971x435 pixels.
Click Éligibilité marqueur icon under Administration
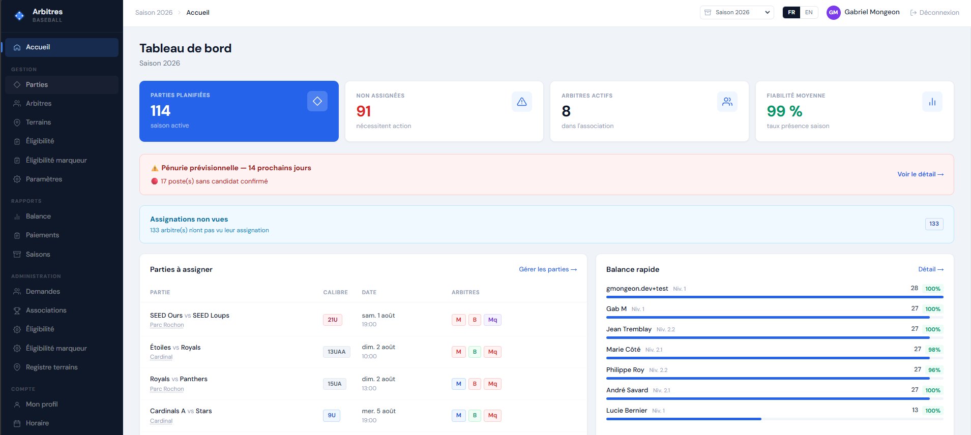coord(17,349)
